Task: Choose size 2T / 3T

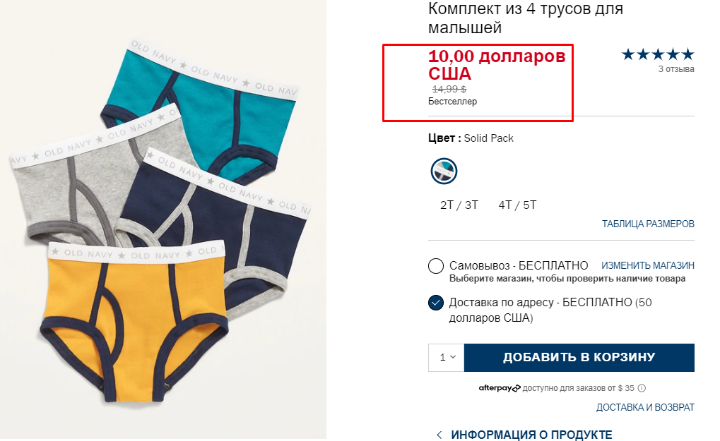Action: [x=459, y=205]
